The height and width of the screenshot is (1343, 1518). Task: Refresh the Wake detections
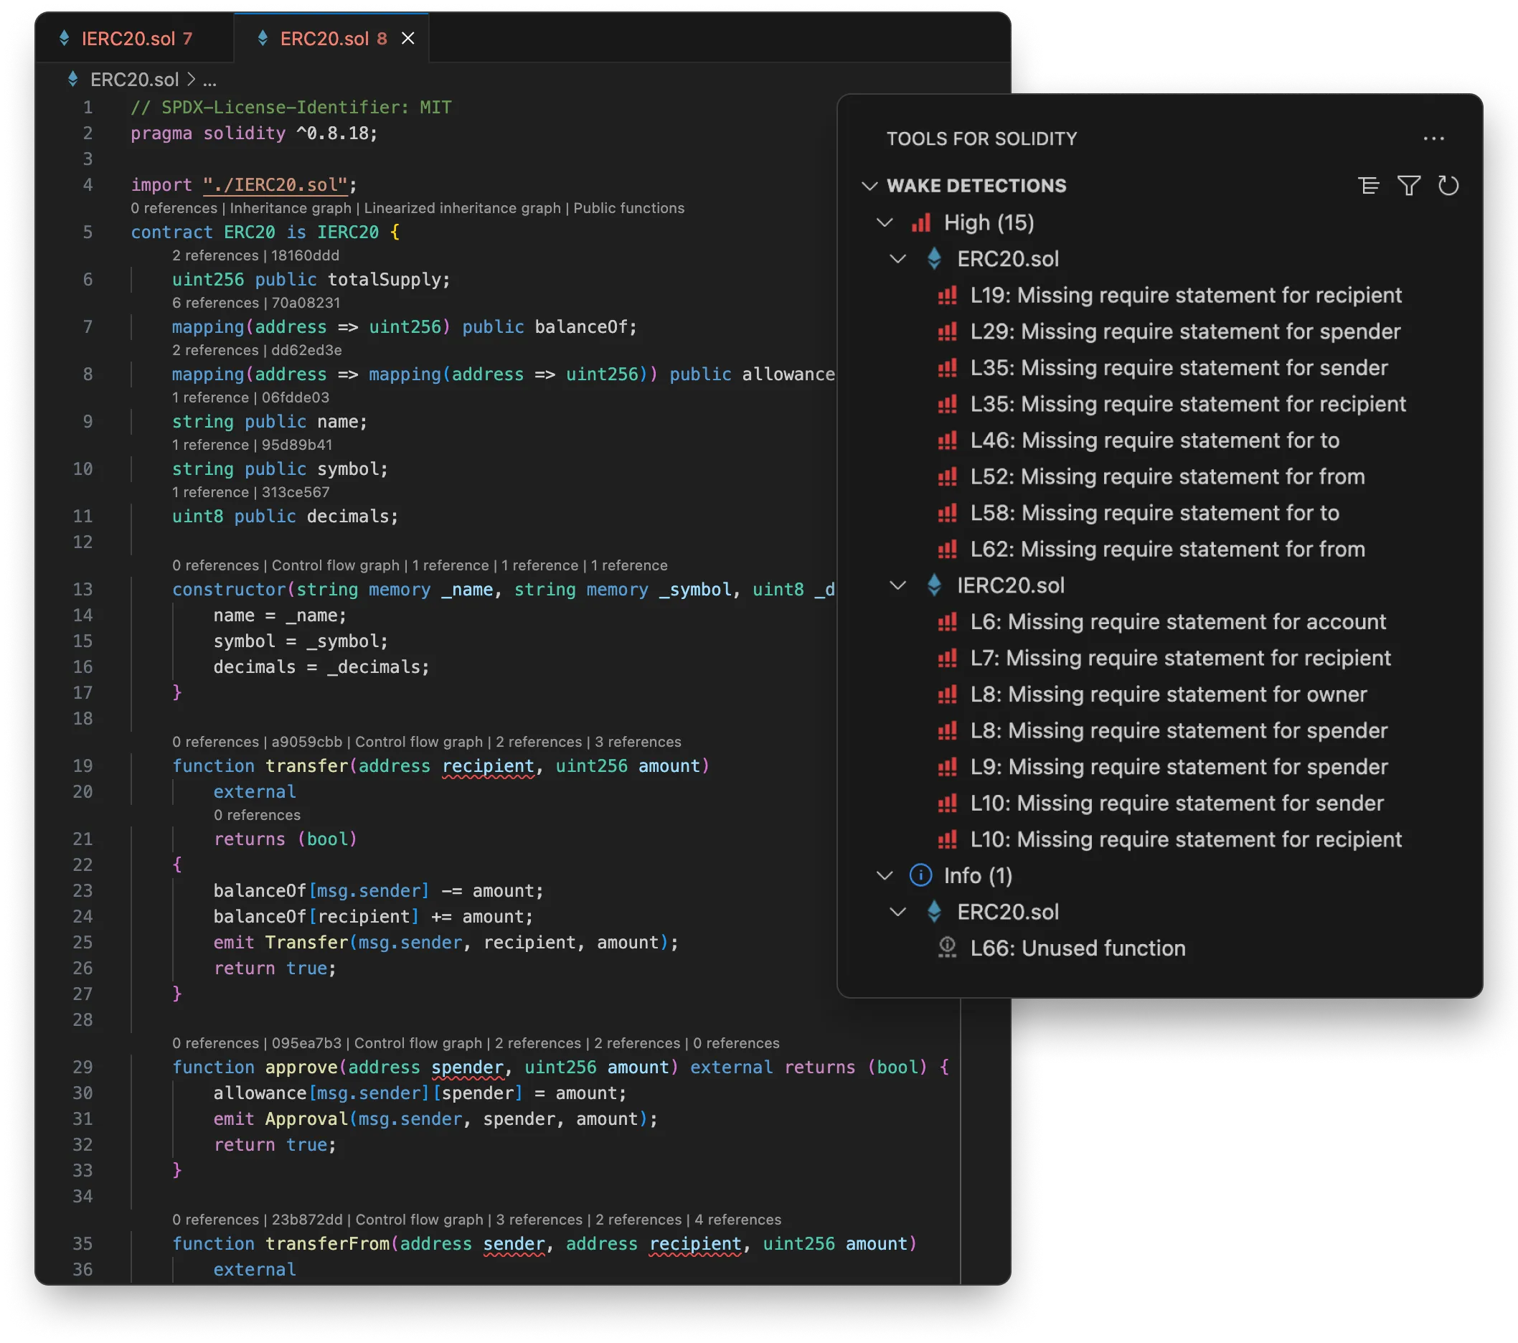point(1448,186)
